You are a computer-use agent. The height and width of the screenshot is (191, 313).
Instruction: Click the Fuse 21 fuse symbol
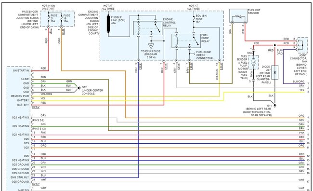tap(49, 18)
